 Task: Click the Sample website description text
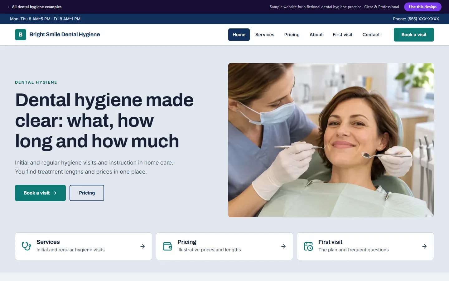click(334, 7)
